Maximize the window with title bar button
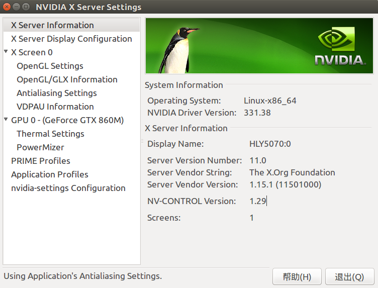This screenshot has width=378, height=288. pos(26,7)
